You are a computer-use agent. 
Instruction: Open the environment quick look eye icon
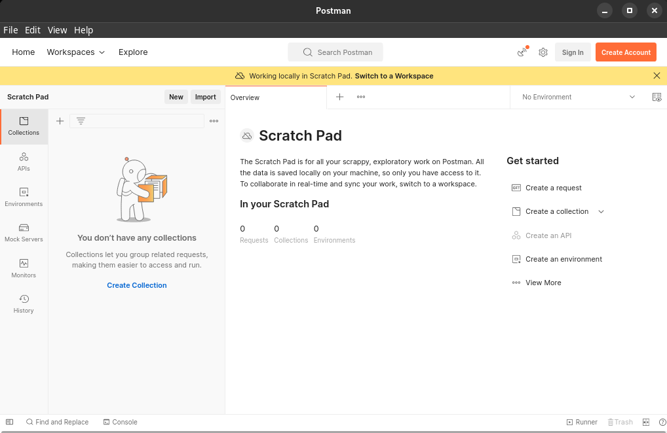click(x=657, y=97)
